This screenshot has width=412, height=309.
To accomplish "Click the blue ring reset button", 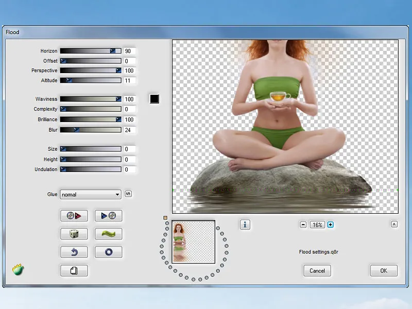I will [x=108, y=252].
